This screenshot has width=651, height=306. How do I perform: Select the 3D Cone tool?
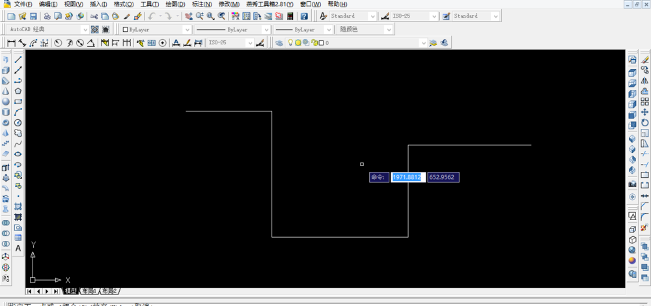6,91
